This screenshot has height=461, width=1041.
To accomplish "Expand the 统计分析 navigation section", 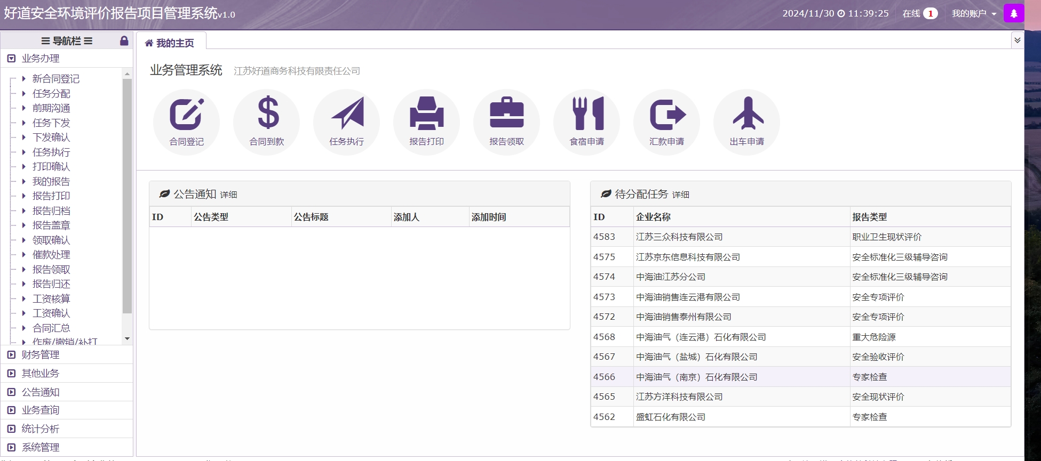I will coord(41,429).
